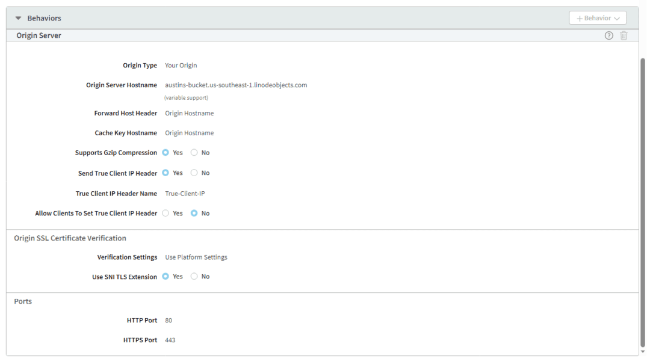Image resolution: width=650 pixels, height=362 pixels.
Task: Choose No for Allow Clients To Set True Client IP Header
Action: tap(194, 213)
